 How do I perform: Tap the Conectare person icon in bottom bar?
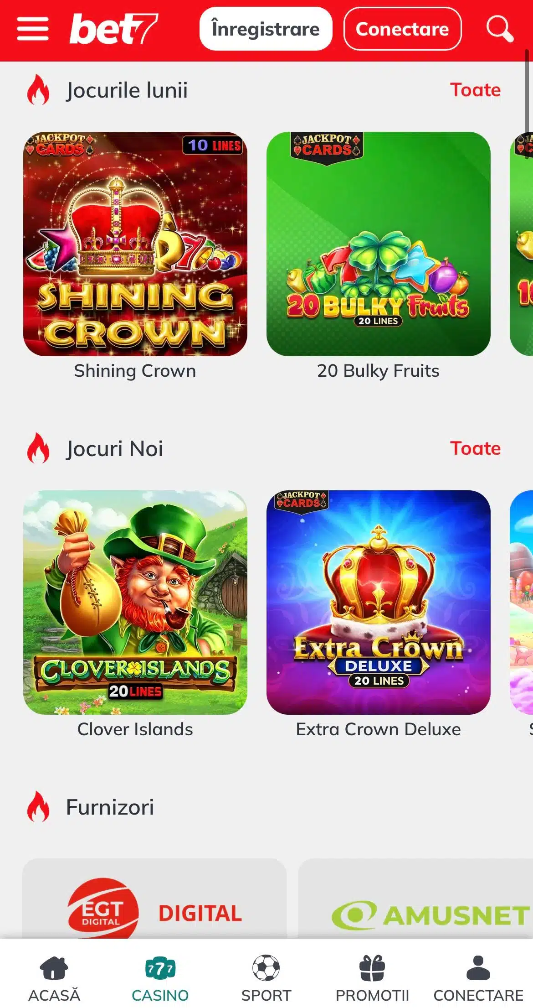(x=478, y=968)
